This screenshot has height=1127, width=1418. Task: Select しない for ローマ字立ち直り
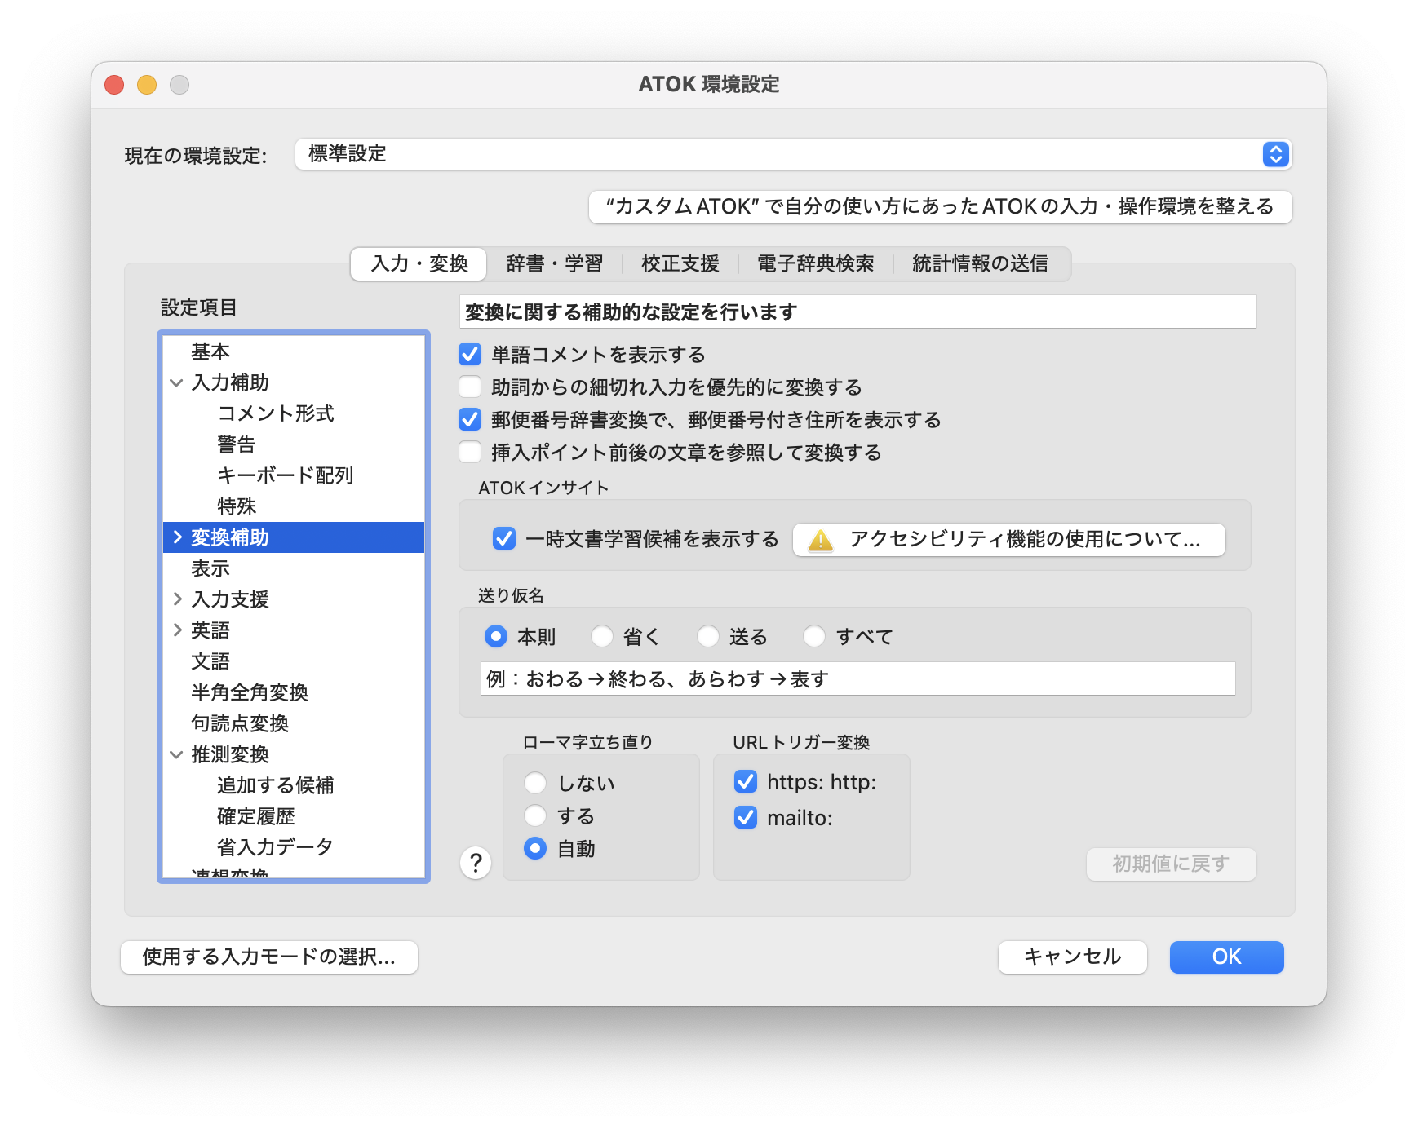click(535, 783)
